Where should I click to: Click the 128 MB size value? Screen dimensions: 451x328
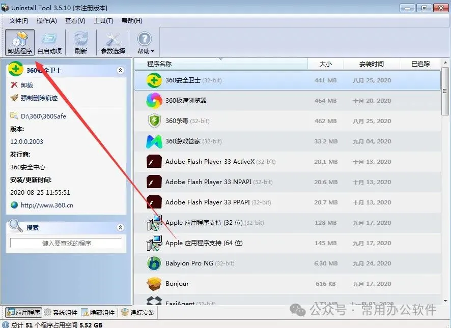click(326, 223)
